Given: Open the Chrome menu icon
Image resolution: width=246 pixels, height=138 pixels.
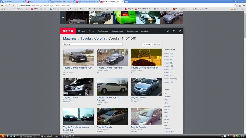Looking at the screenshot, I should point(244,5).
